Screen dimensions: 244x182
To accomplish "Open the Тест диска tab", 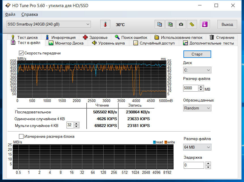I will click(x=24, y=37).
